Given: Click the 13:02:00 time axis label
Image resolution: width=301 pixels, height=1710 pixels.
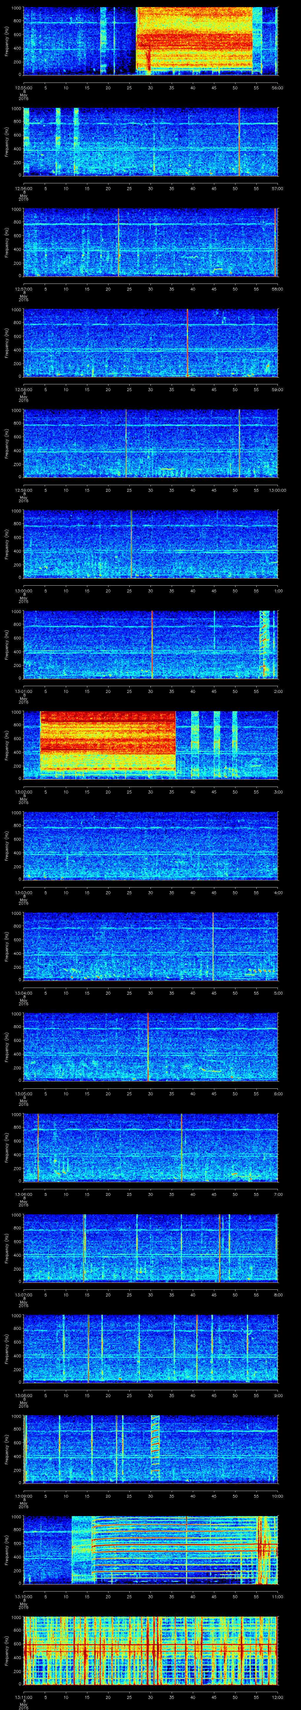Looking at the screenshot, I should (24, 792).
